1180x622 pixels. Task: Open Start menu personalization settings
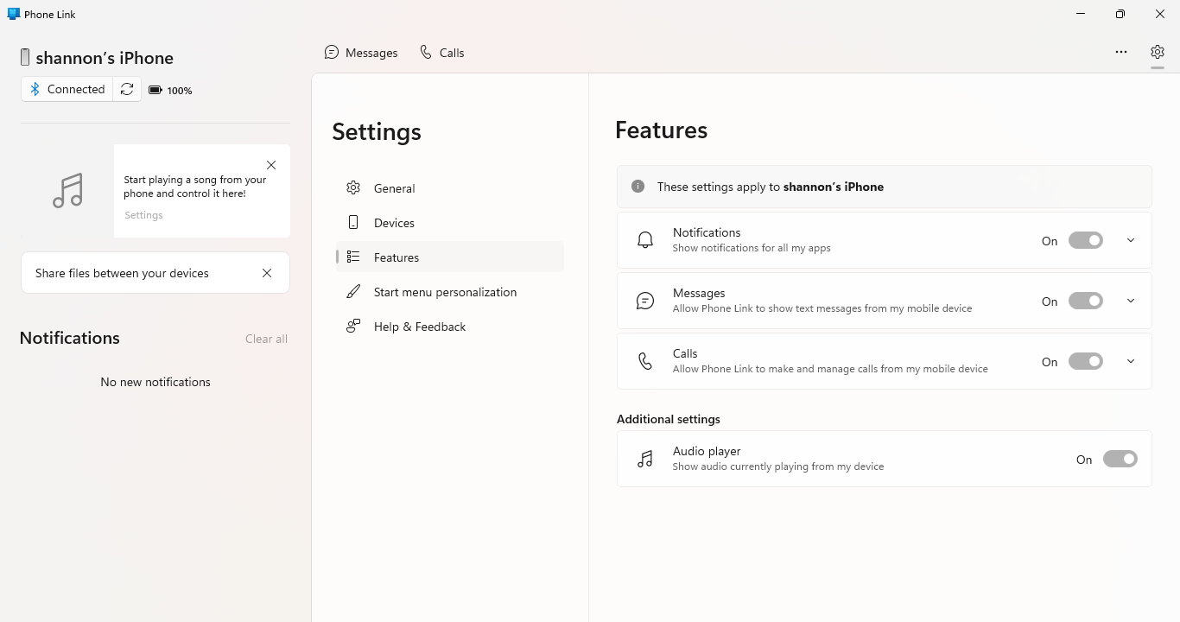pos(450,292)
